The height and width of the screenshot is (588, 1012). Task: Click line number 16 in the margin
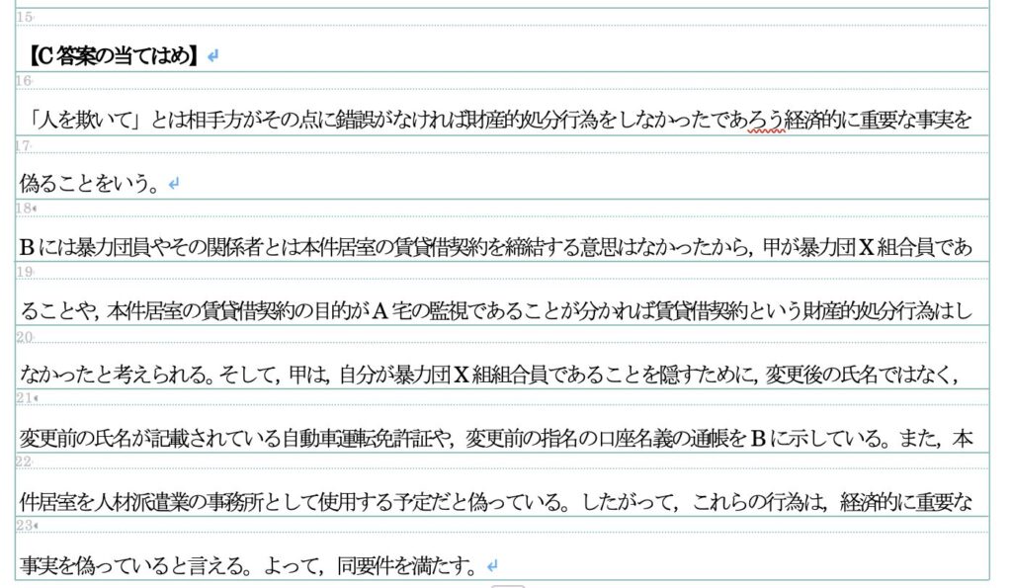25,81
